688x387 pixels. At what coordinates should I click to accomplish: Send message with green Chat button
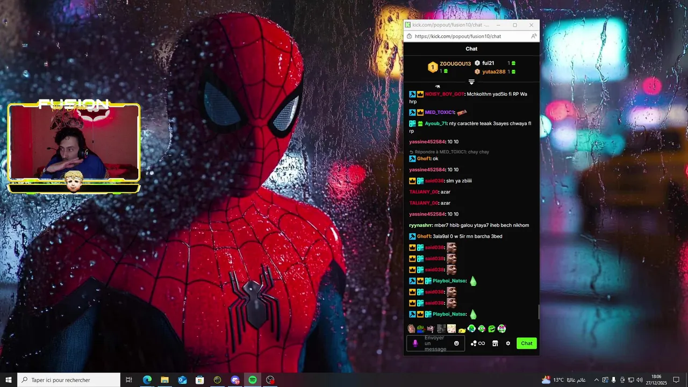tap(527, 343)
